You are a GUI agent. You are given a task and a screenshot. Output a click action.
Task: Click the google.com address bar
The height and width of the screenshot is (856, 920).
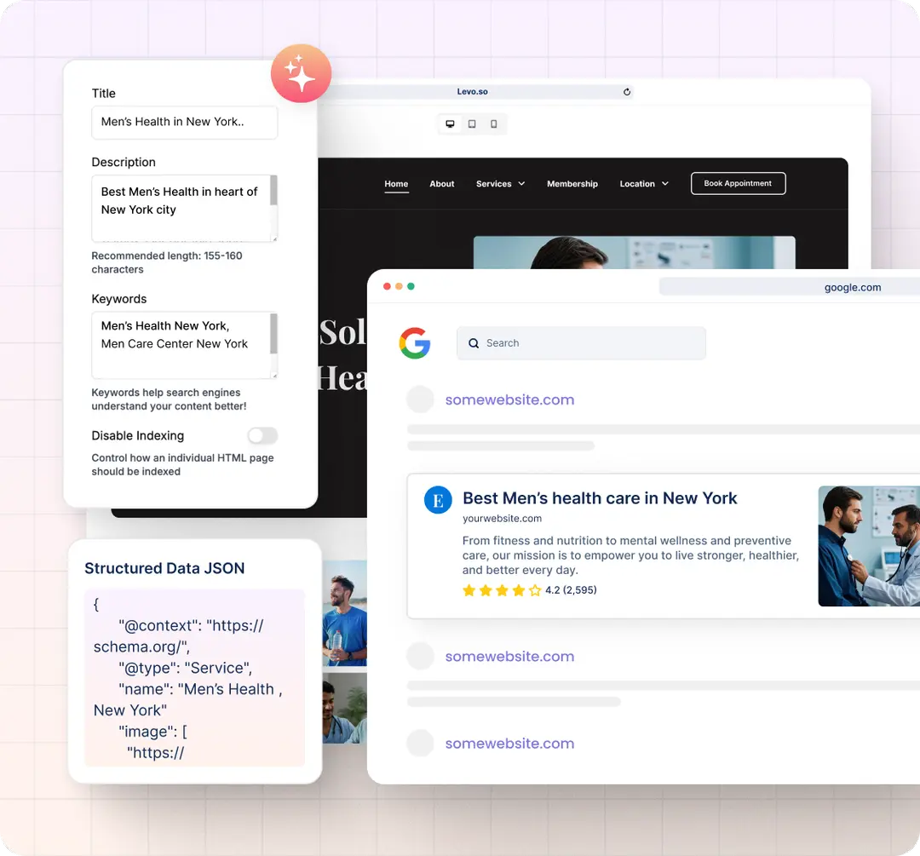(x=789, y=287)
